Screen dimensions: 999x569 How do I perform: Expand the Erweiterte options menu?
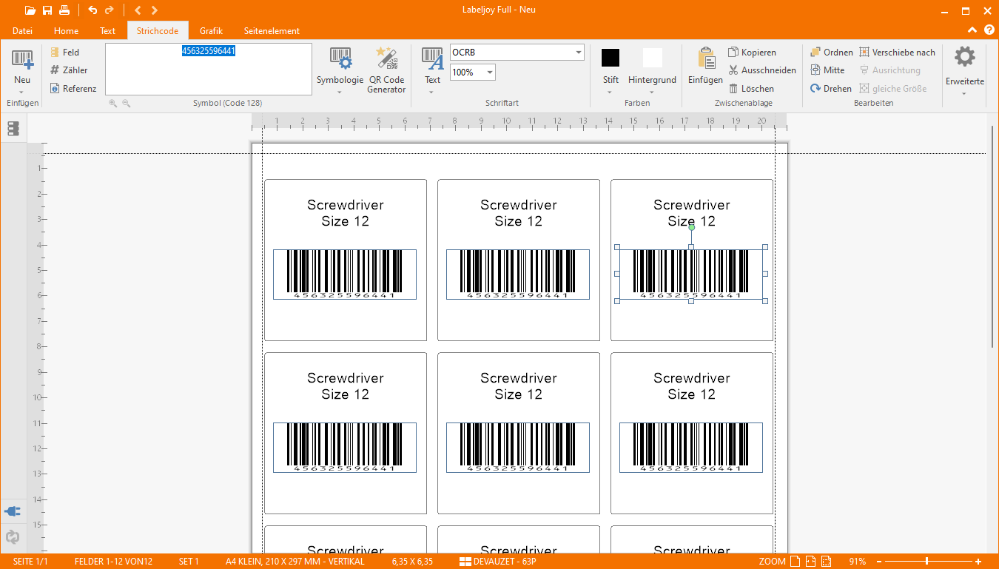(964, 72)
